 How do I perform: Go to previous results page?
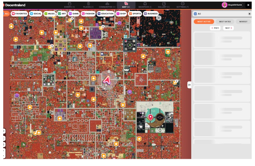215,28
